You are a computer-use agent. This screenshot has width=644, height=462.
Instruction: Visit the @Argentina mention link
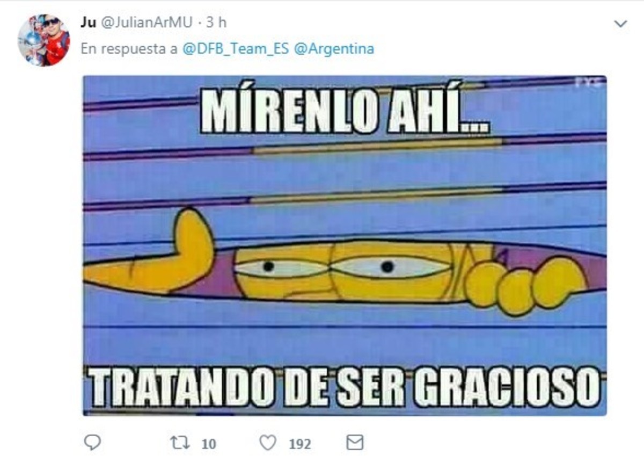(334, 49)
